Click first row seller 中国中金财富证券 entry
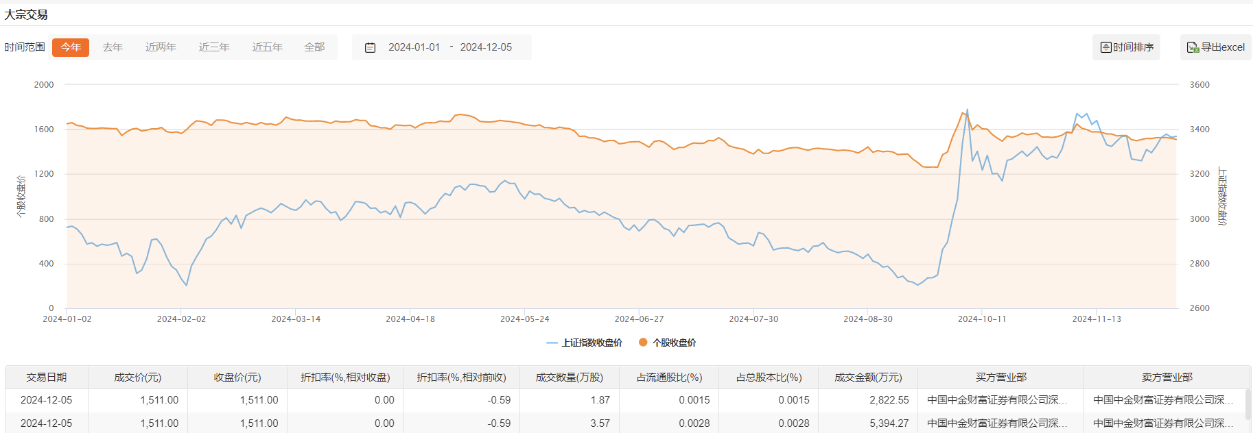This screenshot has height=433, width=1253. click(1163, 400)
